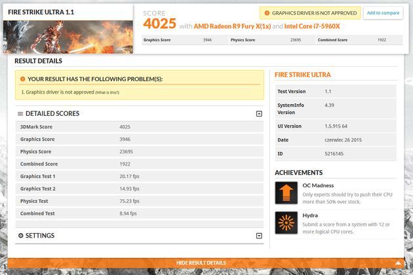Click the Fire Strike Ultra thumbnail image
413x275 pixels.
click(68, 37)
